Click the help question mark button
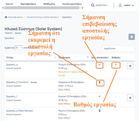 point(131,37)
